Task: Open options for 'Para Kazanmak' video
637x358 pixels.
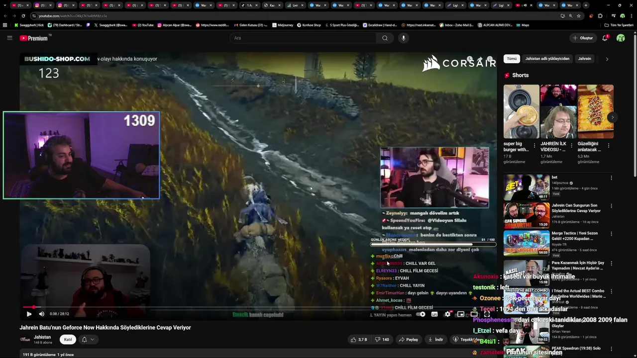Action: [x=611, y=264]
